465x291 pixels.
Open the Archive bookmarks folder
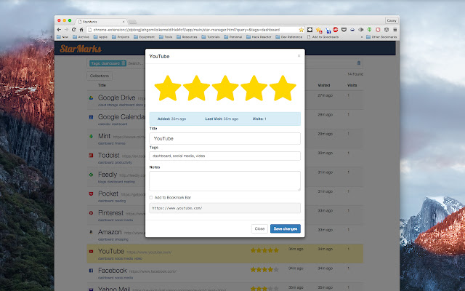81,37
